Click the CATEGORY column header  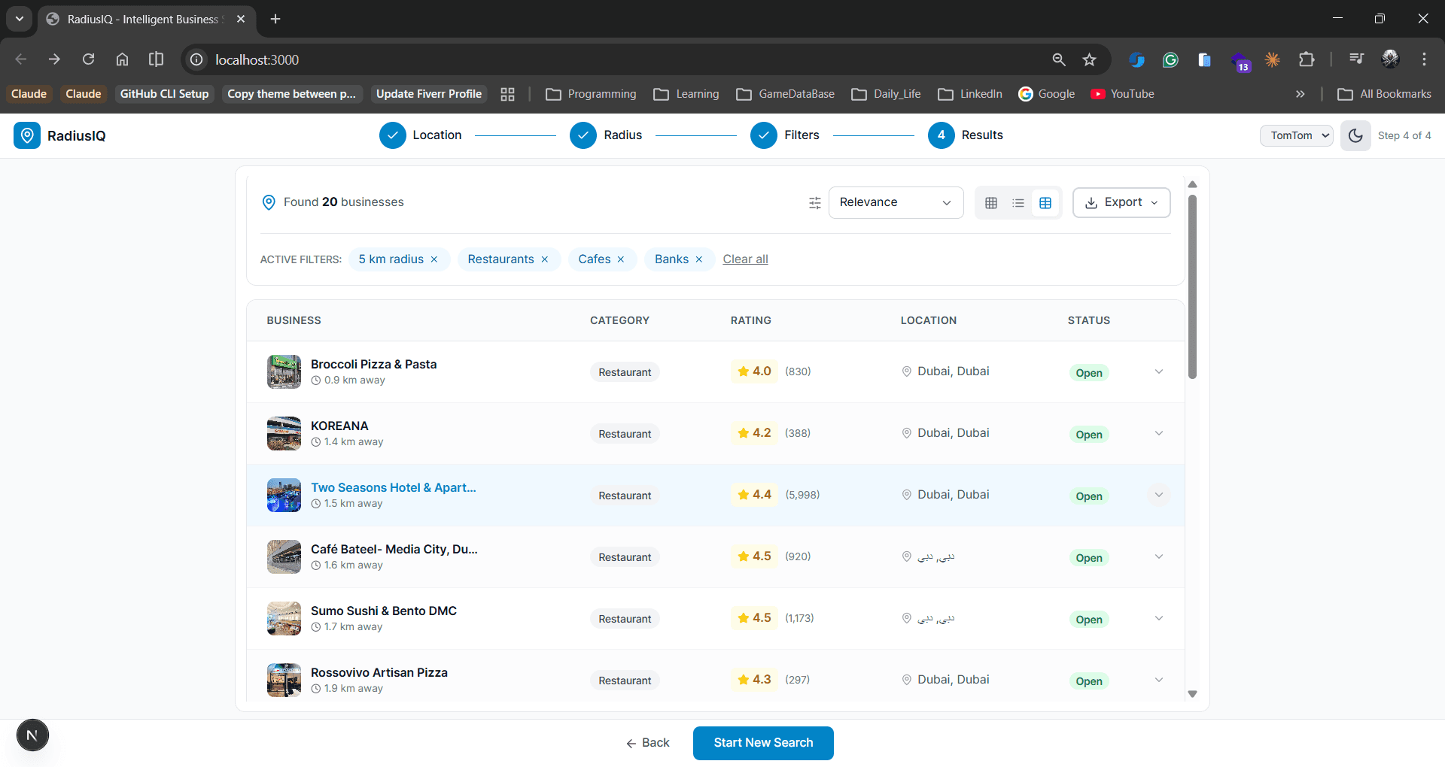click(619, 320)
